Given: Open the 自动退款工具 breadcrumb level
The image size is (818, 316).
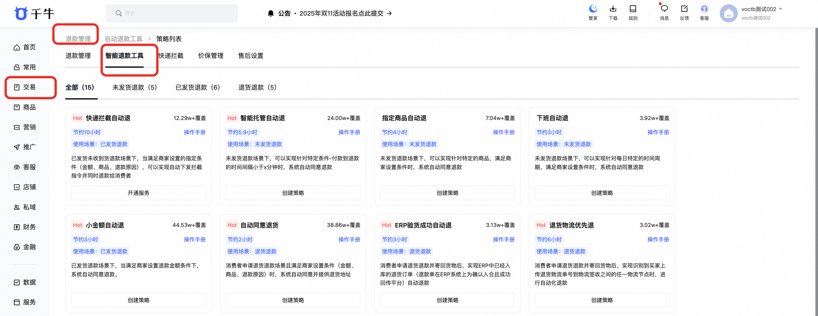Looking at the screenshot, I should point(124,38).
